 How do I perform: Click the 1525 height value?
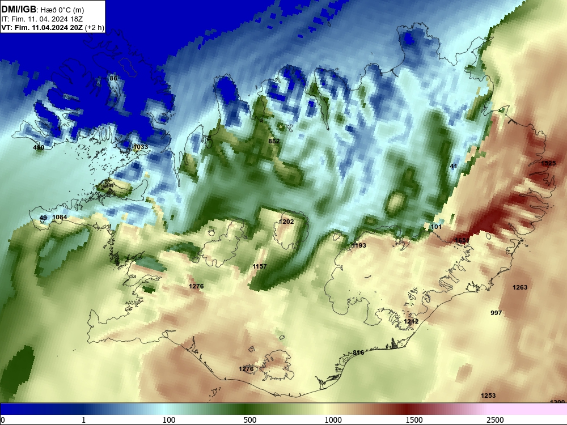(548, 163)
